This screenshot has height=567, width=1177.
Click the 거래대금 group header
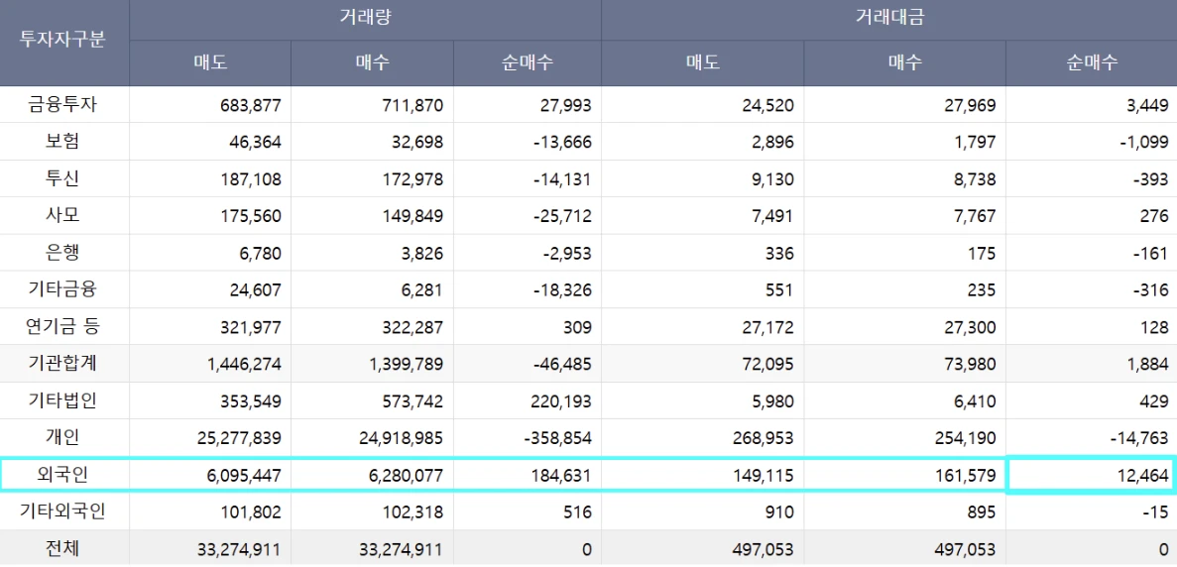(x=888, y=19)
